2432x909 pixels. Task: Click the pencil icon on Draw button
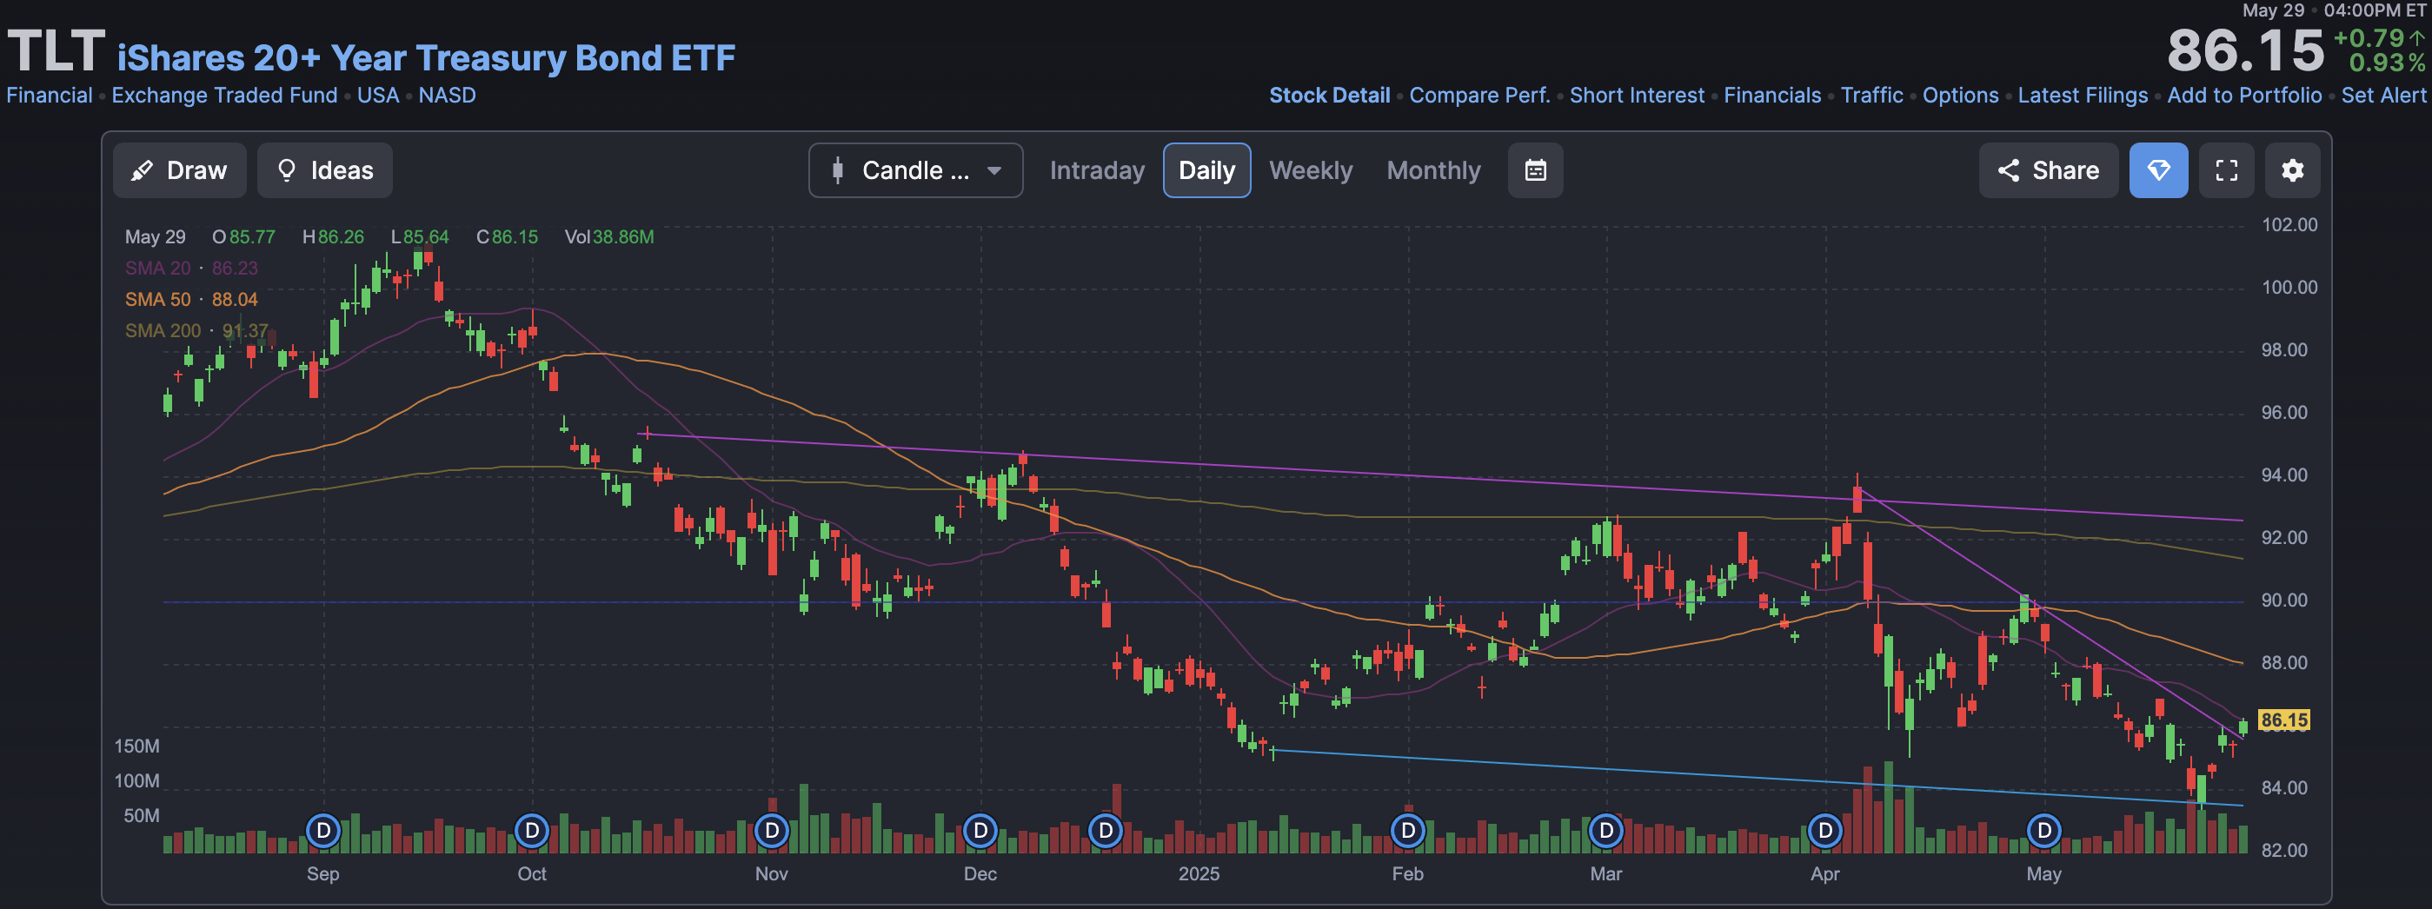142,170
